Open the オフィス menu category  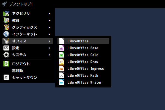pos(28,41)
